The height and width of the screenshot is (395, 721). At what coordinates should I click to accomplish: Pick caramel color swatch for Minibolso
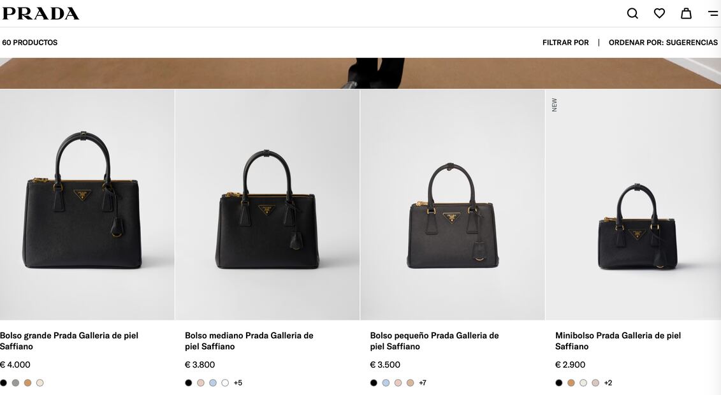pyautogui.click(x=571, y=383)
